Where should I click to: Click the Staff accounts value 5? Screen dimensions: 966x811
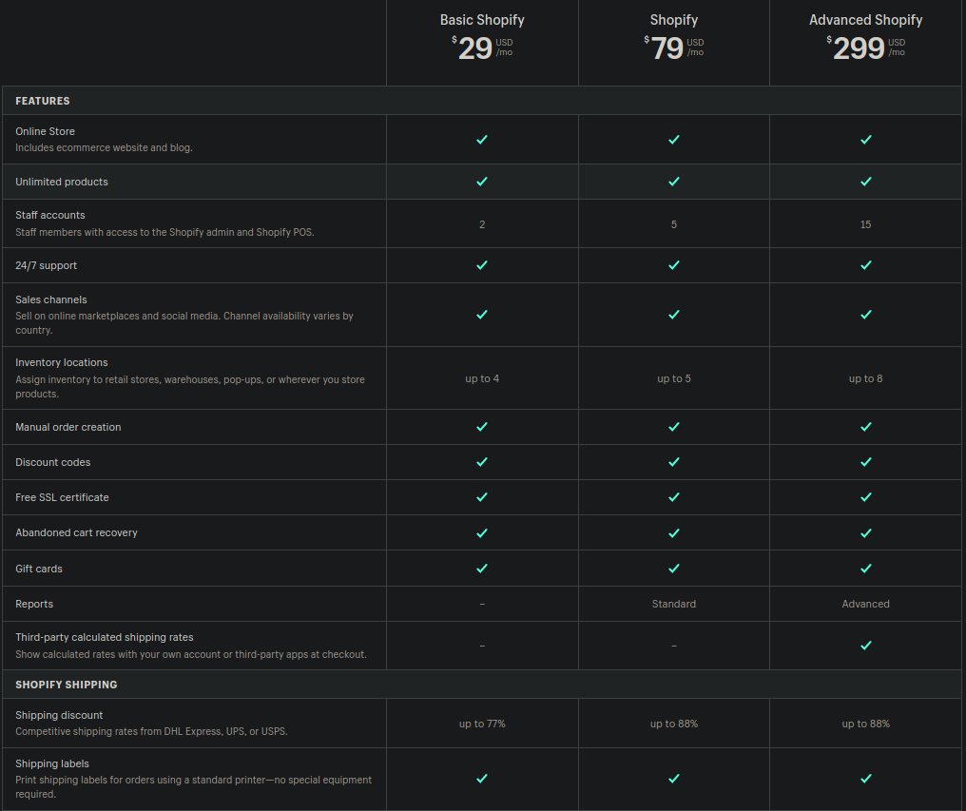click(x=674, y=225)
